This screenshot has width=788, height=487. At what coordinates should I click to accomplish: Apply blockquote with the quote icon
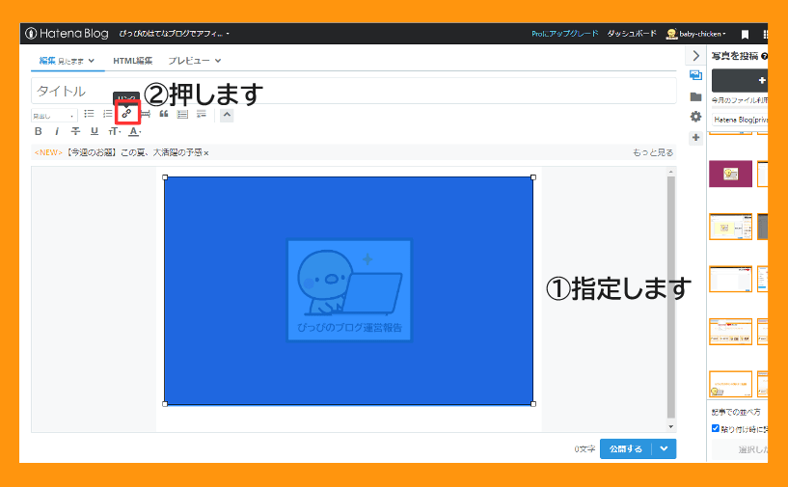(164, 114)
